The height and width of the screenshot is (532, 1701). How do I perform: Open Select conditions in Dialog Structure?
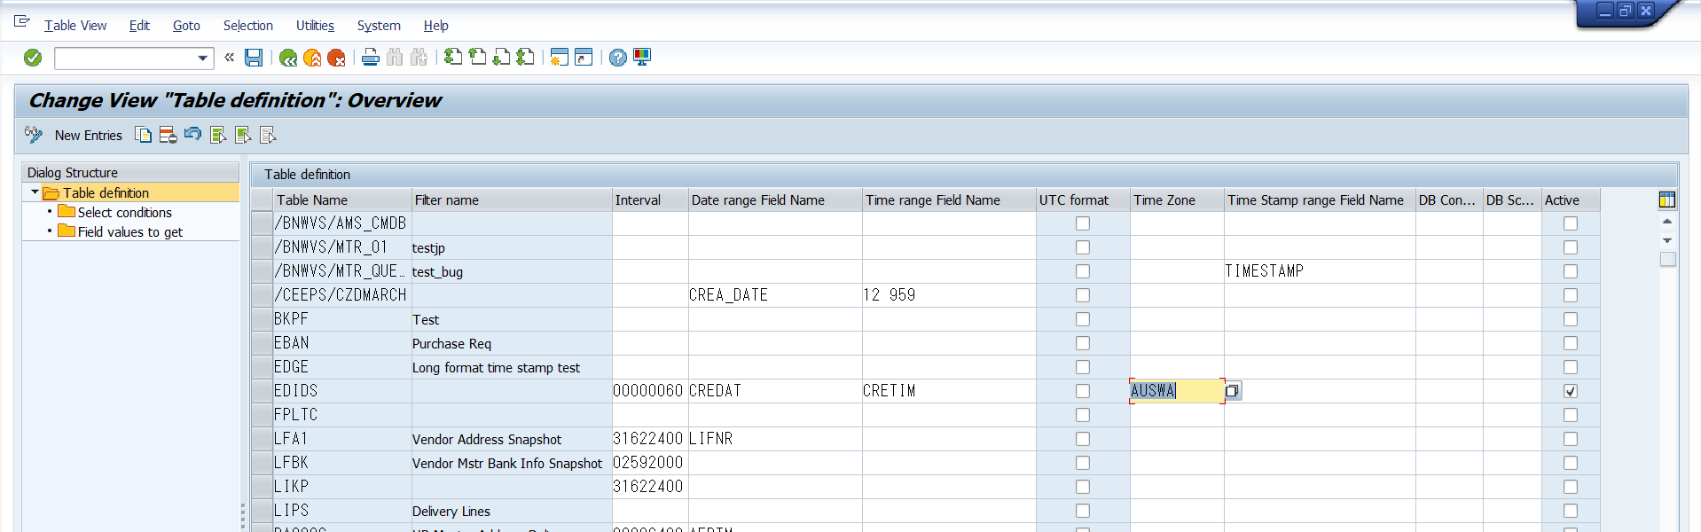click(124, 213)
